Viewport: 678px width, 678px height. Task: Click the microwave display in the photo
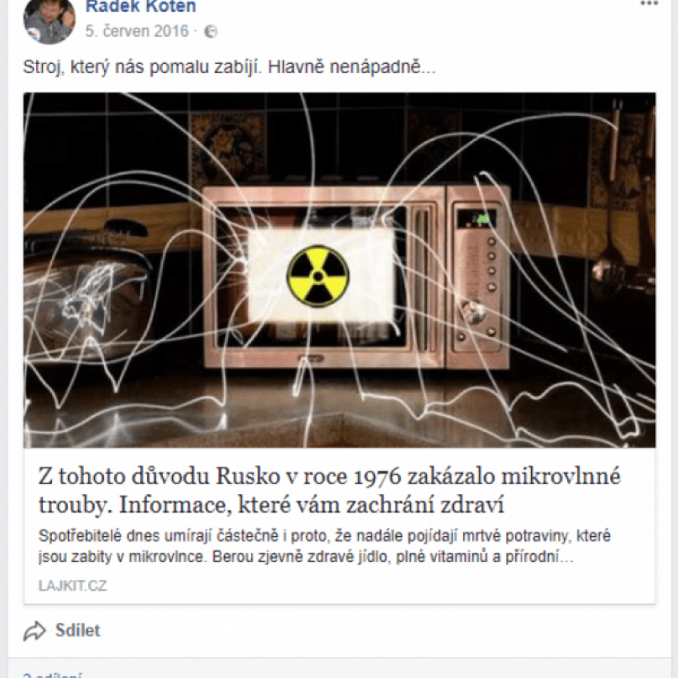click(x=477, y=219)
